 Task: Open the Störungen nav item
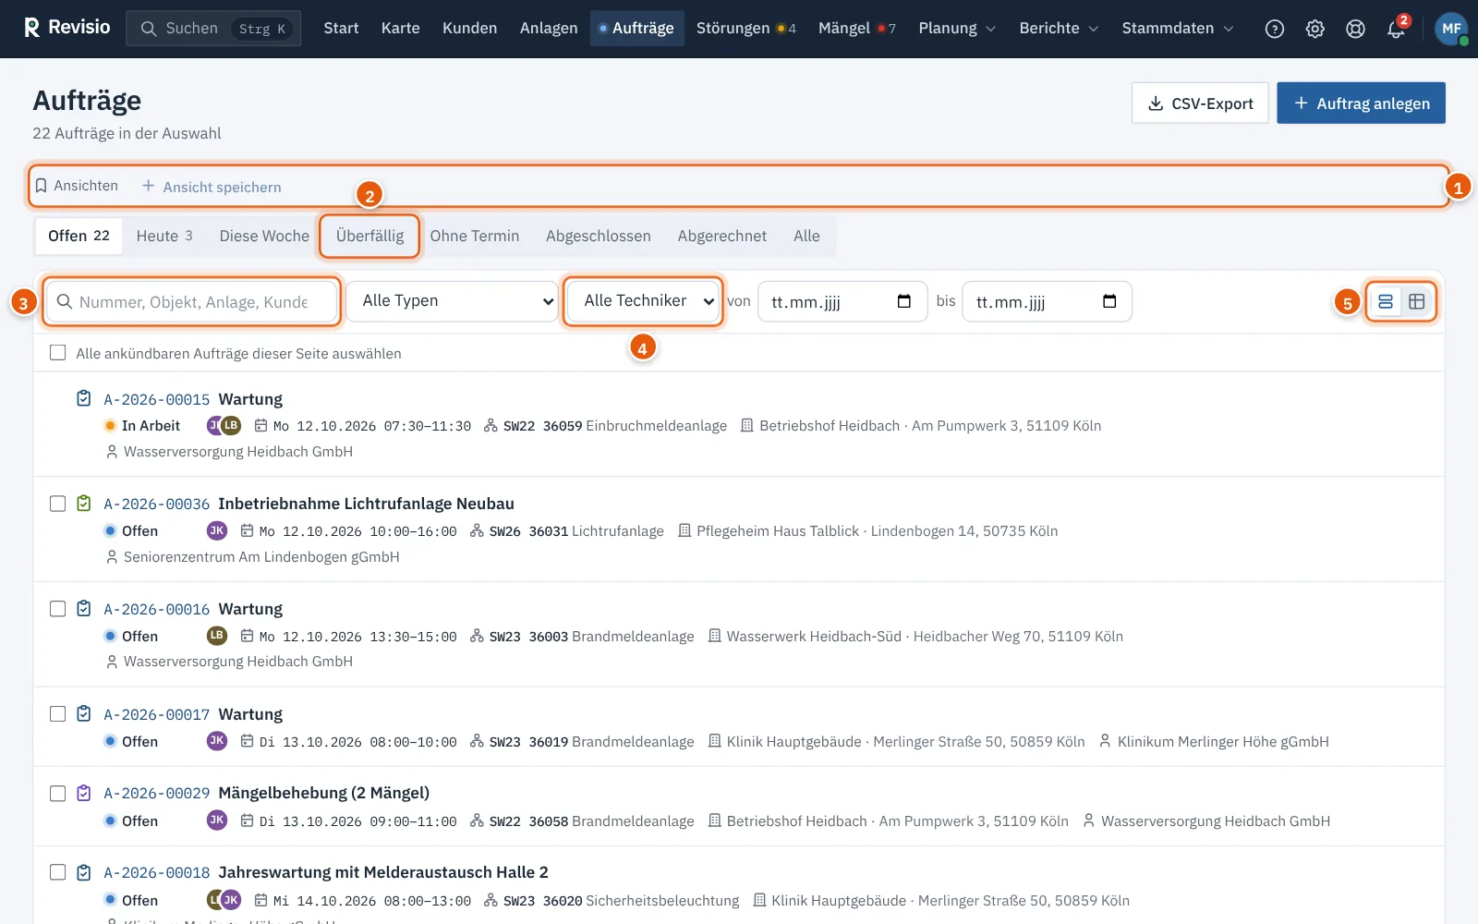click(746, 29)
